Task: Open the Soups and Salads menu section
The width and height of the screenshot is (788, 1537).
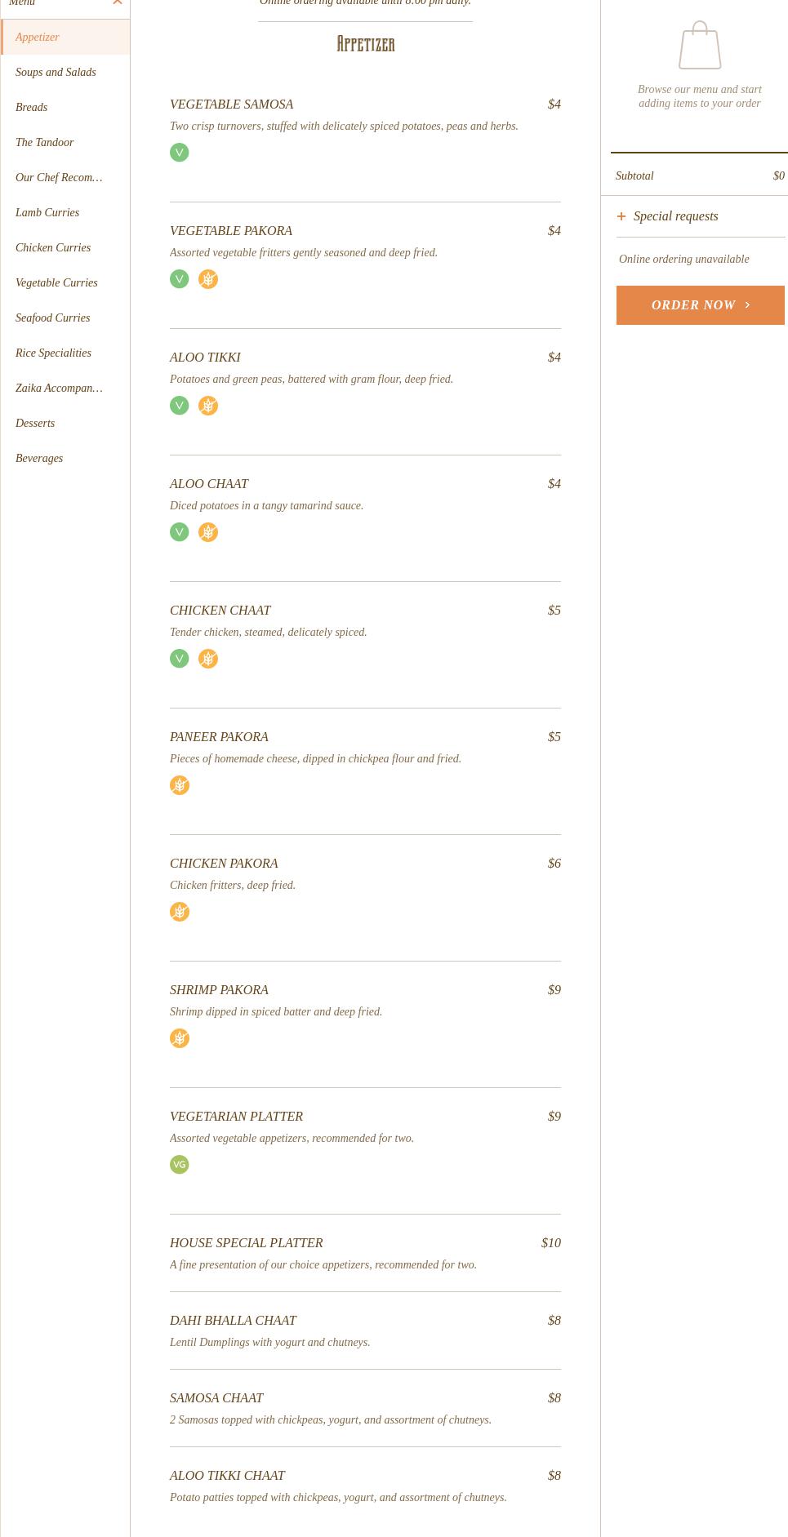Action: [x=56, y=73]
